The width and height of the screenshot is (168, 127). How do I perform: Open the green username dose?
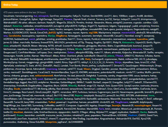tap(6, 46)
